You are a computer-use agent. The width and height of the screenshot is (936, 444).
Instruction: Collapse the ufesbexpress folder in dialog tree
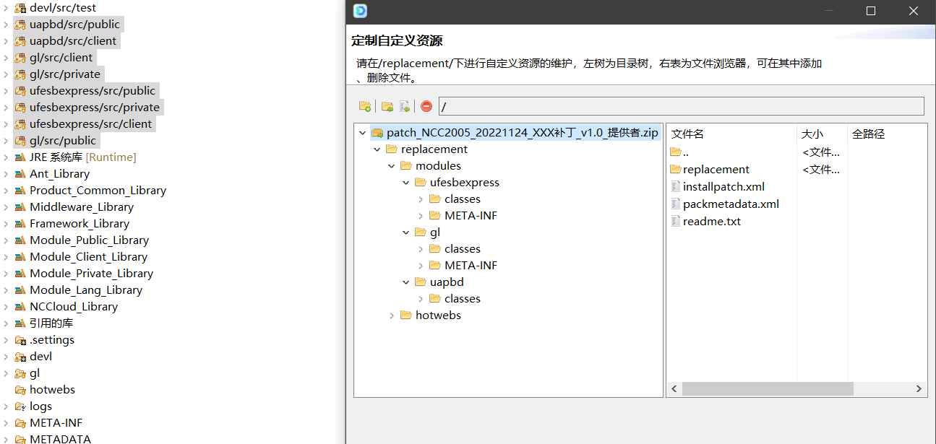tap(406, 183)
